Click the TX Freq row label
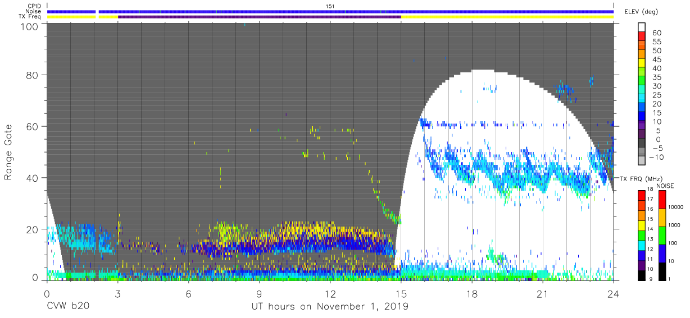The image size is (690, 318). (31, 17)
